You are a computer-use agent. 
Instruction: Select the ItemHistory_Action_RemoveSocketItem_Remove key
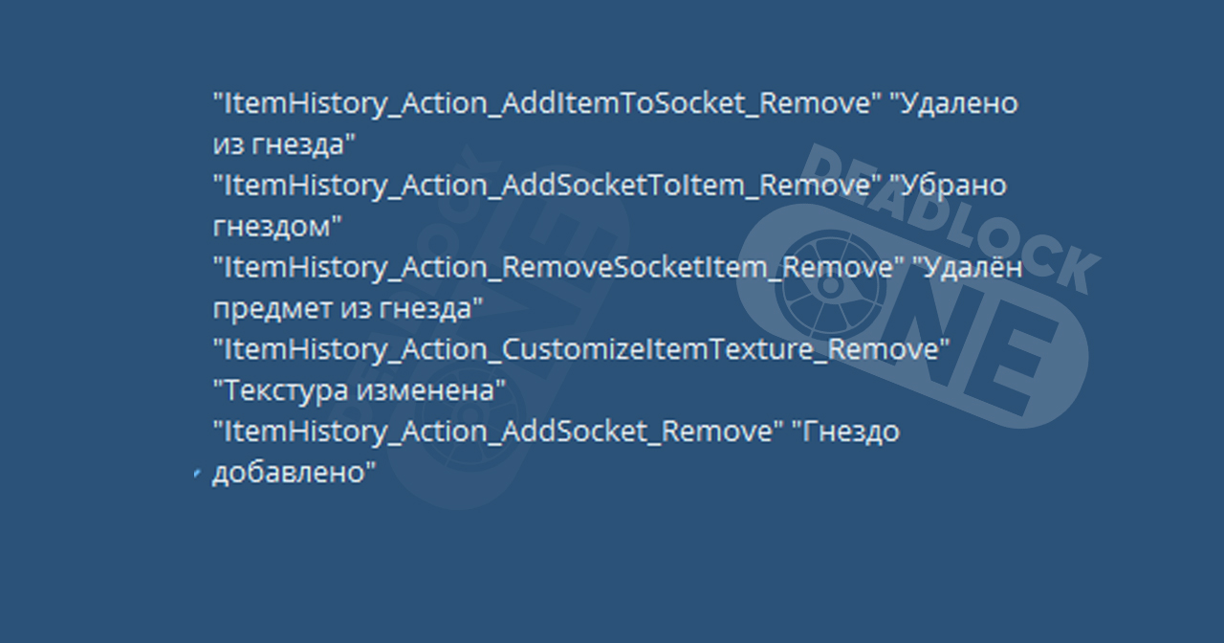pyautogui.click(x=558, y=269)
